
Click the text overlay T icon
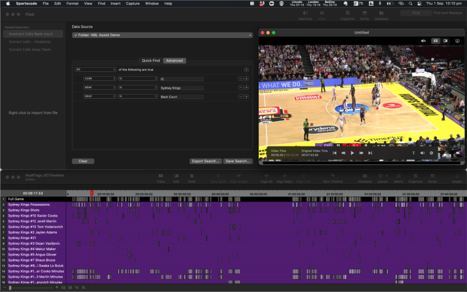[x=413, y=153]
